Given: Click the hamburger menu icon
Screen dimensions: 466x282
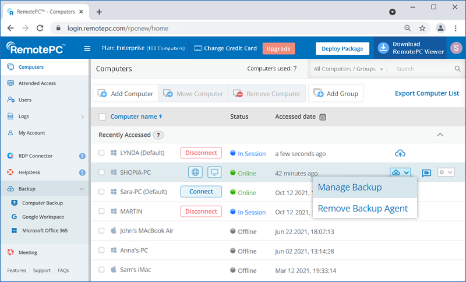Looking at the screenshot, I should coord(87,48).
